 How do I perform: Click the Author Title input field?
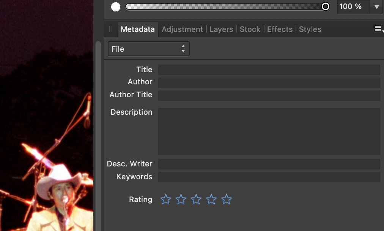click(x=269, y=96)
